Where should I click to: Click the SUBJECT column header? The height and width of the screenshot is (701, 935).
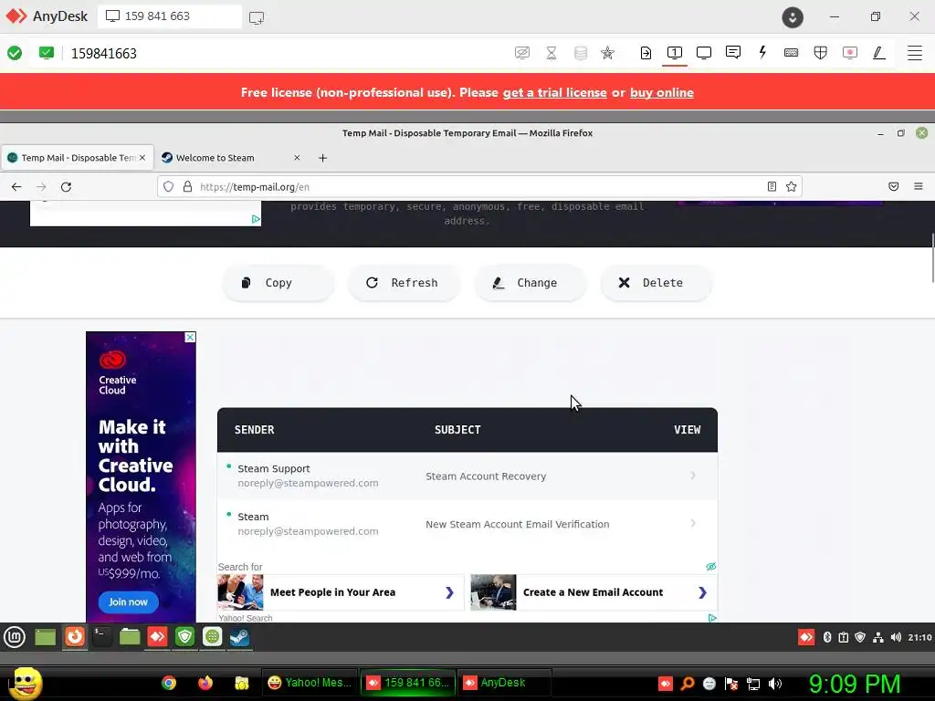click(x=457, y=430)
